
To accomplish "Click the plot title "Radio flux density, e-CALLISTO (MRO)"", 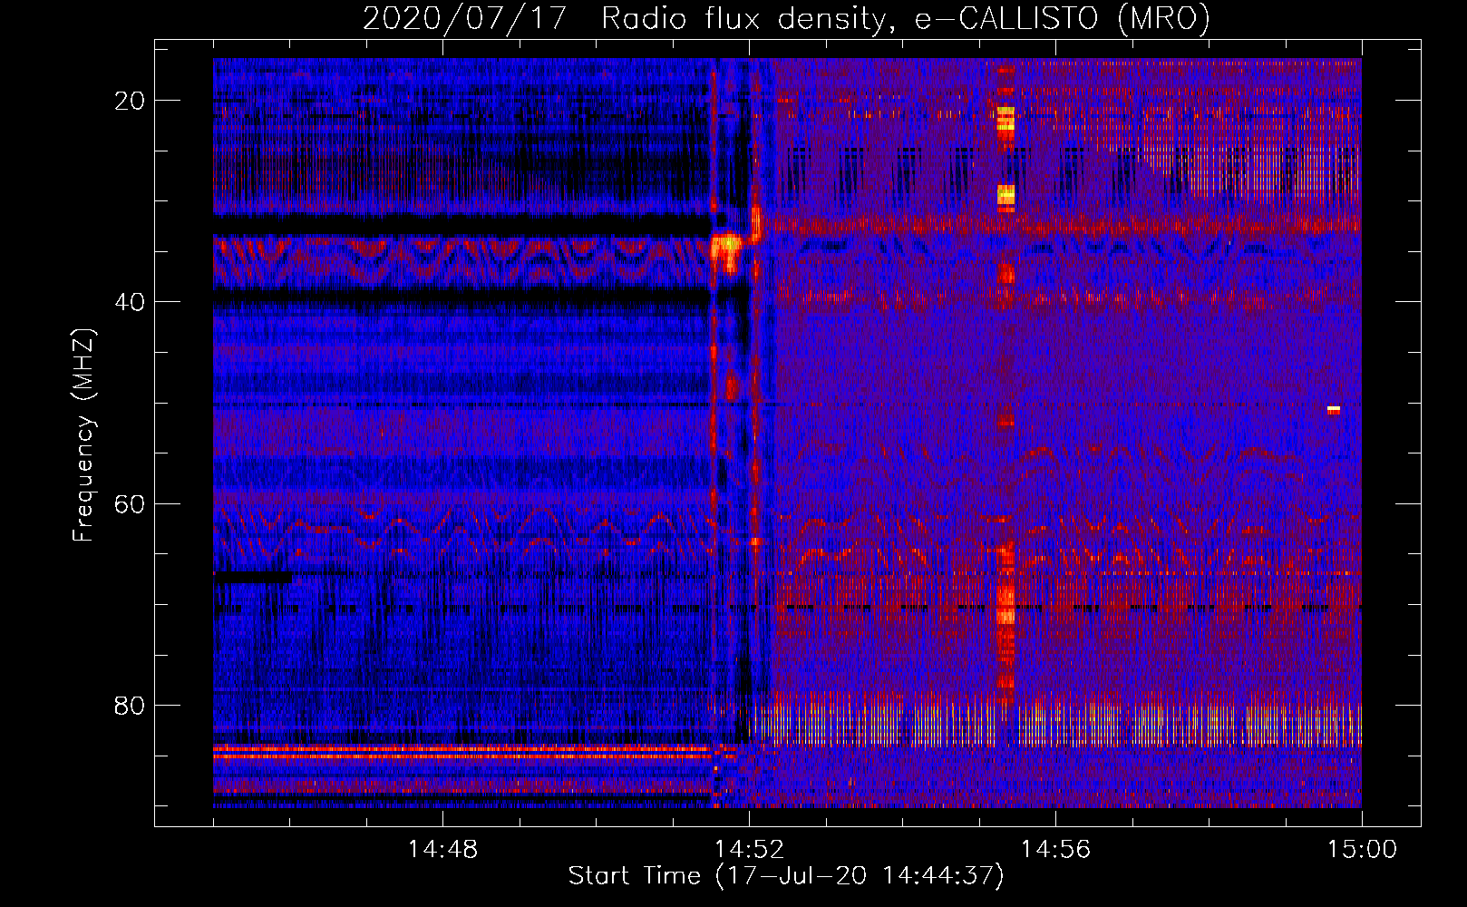I will coord(905,18).
